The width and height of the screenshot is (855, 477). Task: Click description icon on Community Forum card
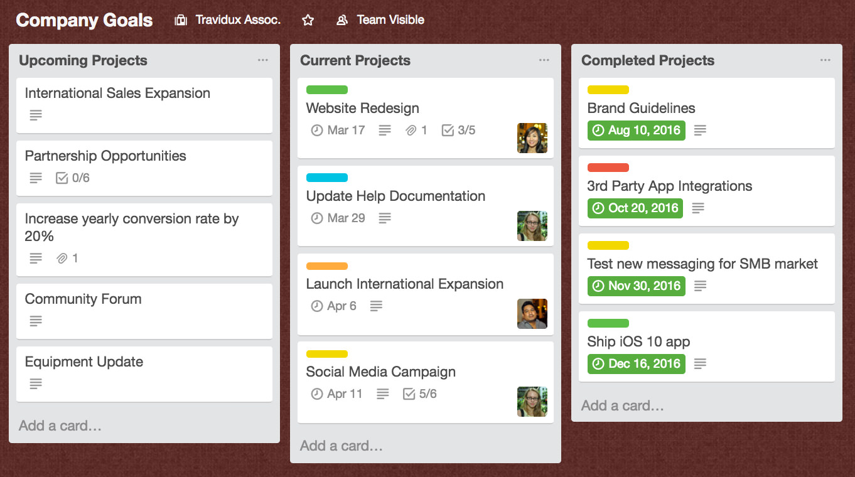[36, 321]
